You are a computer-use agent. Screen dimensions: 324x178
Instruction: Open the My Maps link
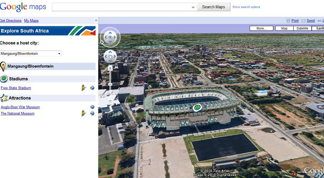[x=32, y=21]
